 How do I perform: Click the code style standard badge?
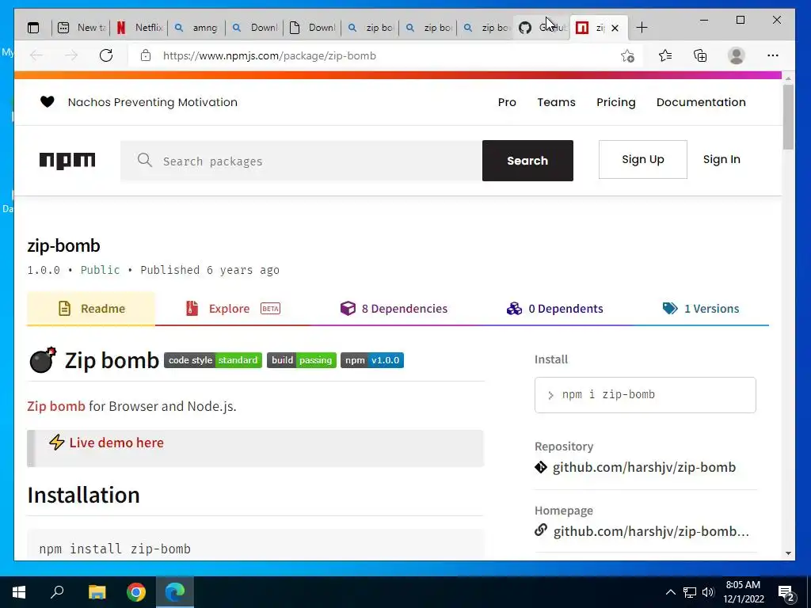[x=213, y=360]
